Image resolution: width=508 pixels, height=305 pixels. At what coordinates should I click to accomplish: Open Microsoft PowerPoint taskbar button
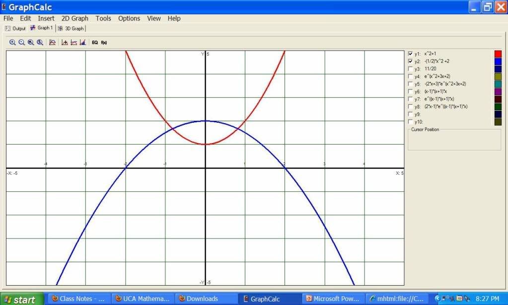pyautogui.click(x=333, y=299)
